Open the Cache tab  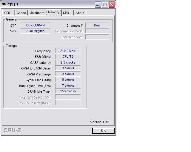pos(21,13)
